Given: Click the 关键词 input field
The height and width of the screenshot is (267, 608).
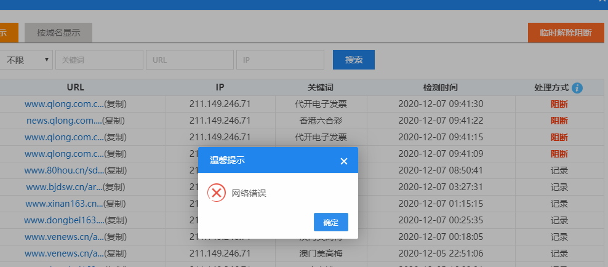Looking at the screenshot, I should point(98,60).
